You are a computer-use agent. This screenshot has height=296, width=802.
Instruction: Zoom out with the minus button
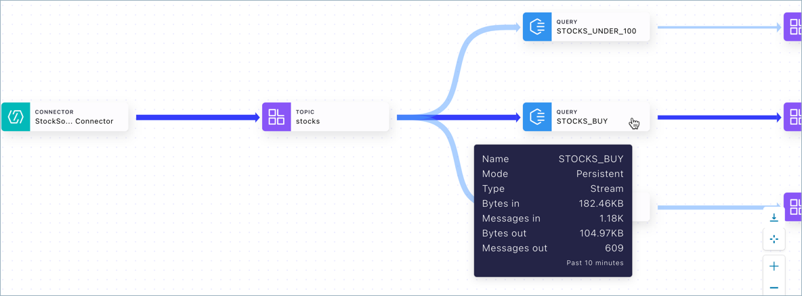[774, 288]
